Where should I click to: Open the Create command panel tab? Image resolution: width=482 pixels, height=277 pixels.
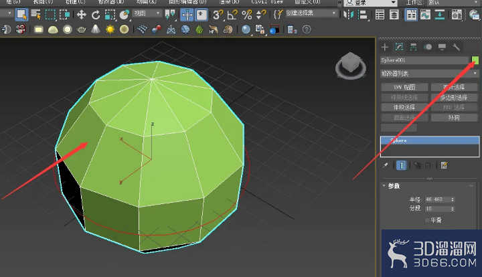click(x=385, y=47)
